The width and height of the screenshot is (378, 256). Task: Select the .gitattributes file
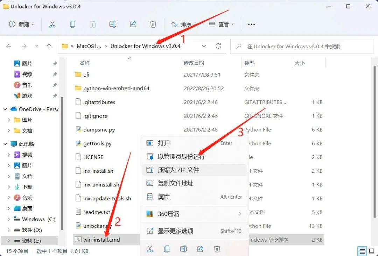coord(95,102)
